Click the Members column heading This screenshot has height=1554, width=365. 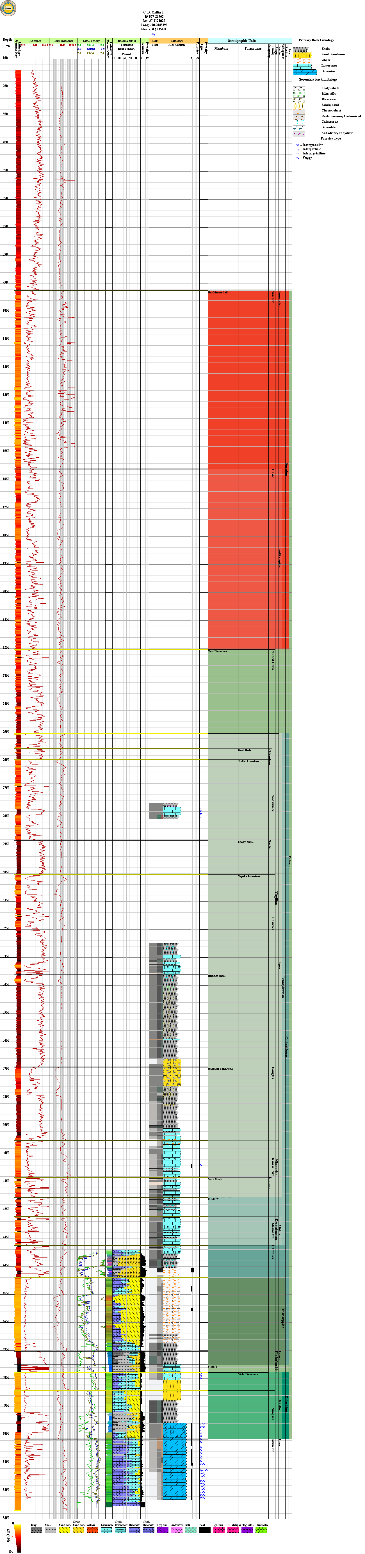click(222, 48)
